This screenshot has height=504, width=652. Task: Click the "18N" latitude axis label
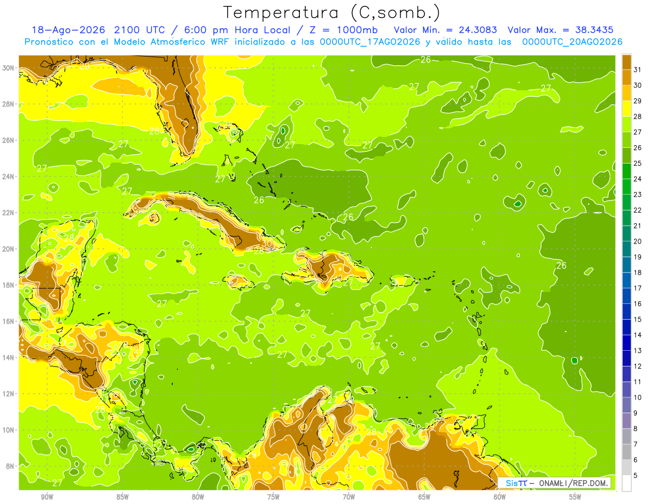tap(9, 285)
